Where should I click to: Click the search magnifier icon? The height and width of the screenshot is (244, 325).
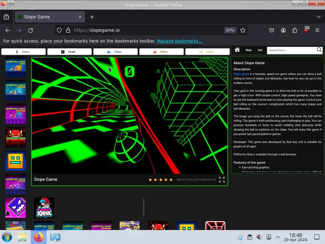tap(319, 50)
